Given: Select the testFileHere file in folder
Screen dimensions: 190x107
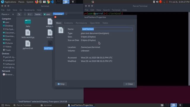Looking at the screenshot, I should pyautogui.click(x=49, y=45).
